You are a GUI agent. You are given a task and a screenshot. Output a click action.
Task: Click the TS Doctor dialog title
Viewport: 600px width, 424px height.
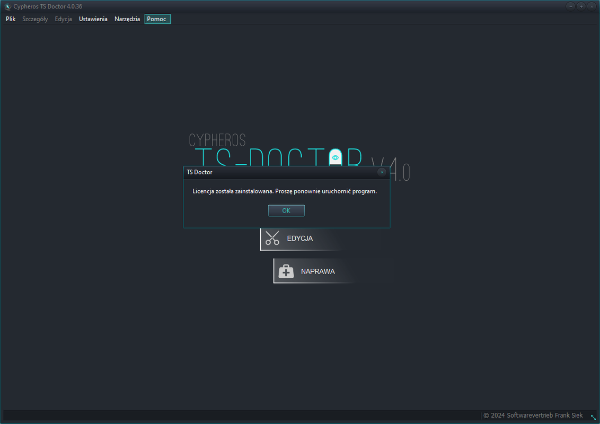[199, 172]
